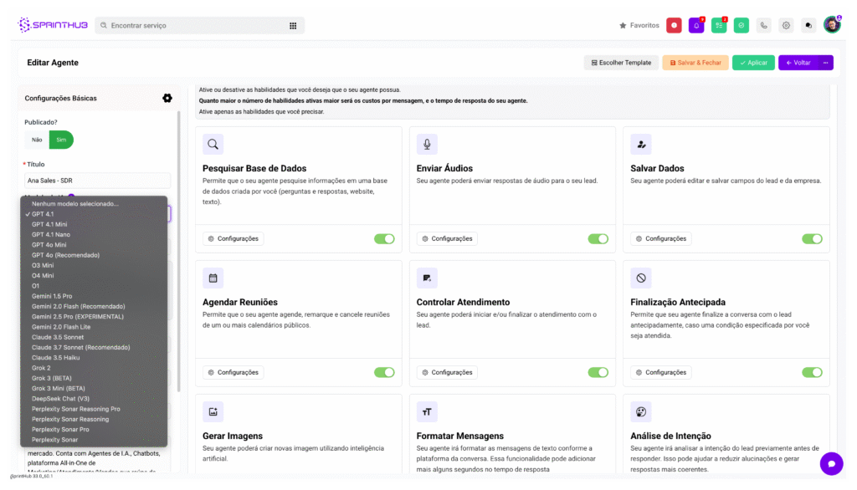This screenshot has width=857, height=490.
Task: Turn off the Finalização Antecipada switch
Action: (812, 372)
